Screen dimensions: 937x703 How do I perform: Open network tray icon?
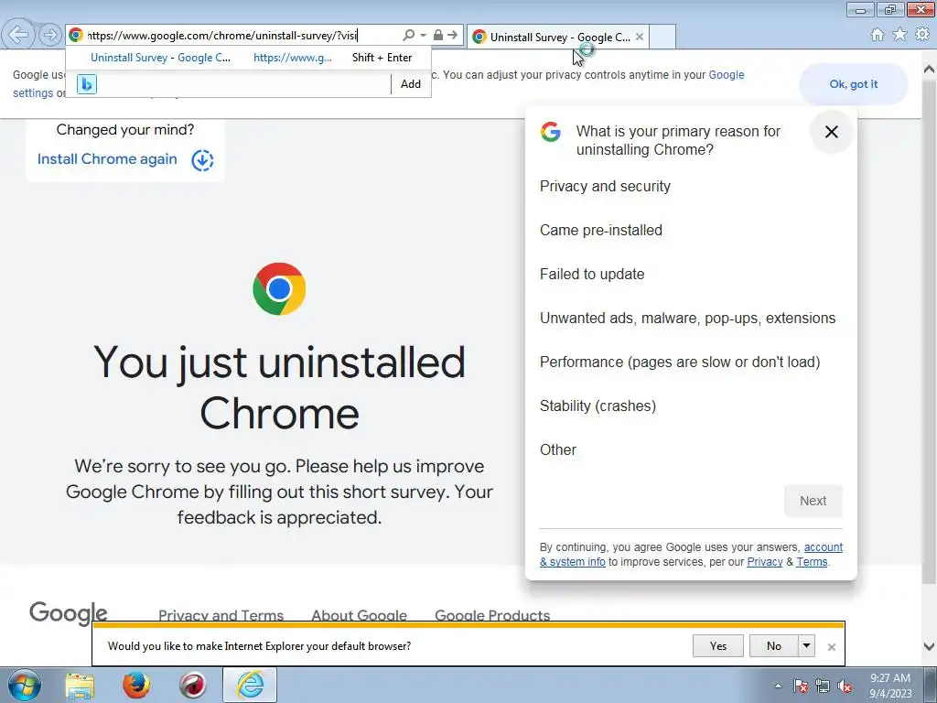[823, 687]
